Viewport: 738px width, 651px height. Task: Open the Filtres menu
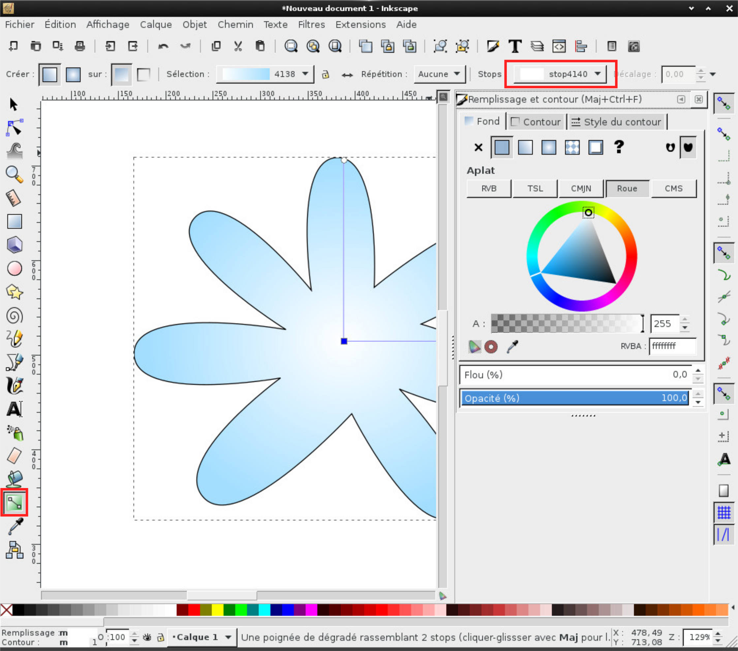click(x=311, y=24)
